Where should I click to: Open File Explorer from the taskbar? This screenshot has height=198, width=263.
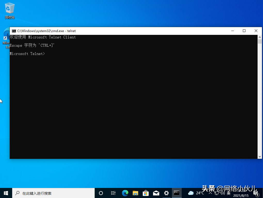click(135, 193)
